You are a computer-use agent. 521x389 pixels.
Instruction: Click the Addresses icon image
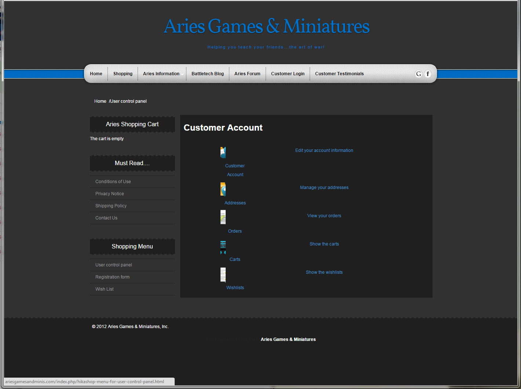point(223,189)
